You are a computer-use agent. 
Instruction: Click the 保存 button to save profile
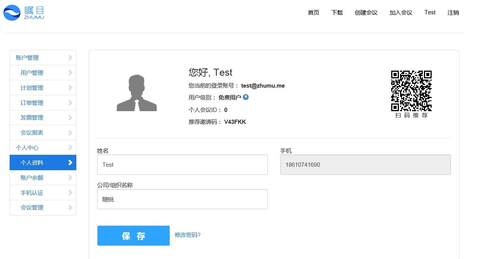133,235
